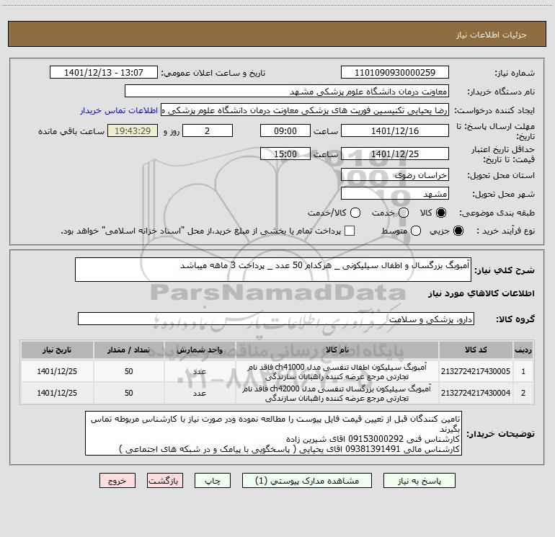555x537 pixels.
Task: Click the remaining days field showing 2
Action: (x=208, y=130)
